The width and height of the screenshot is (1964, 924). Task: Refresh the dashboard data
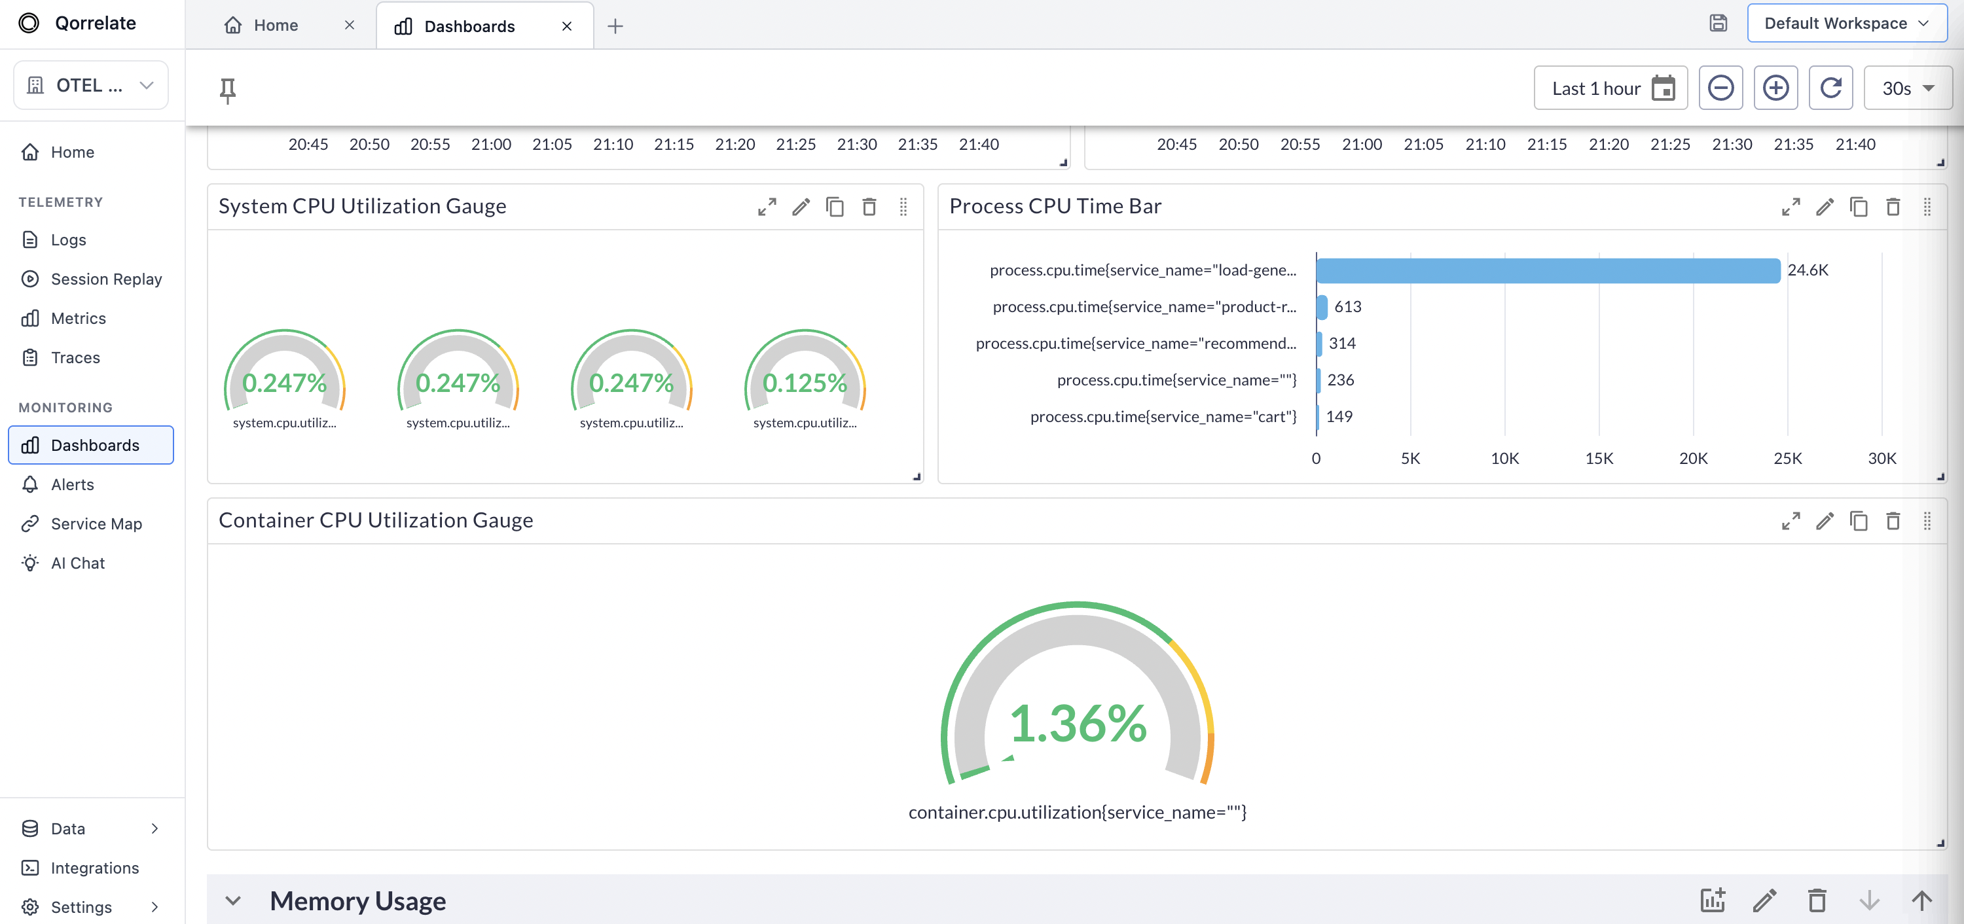[1830, 88]
